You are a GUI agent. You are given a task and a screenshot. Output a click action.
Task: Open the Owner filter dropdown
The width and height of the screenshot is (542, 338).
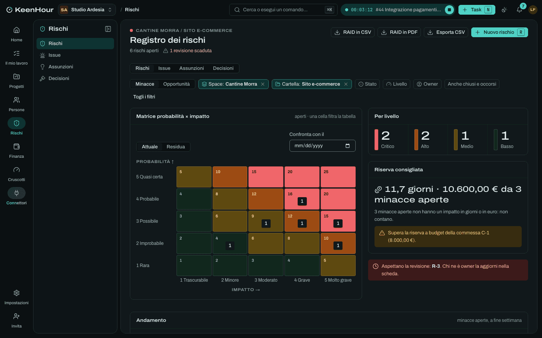pos(427,84)
